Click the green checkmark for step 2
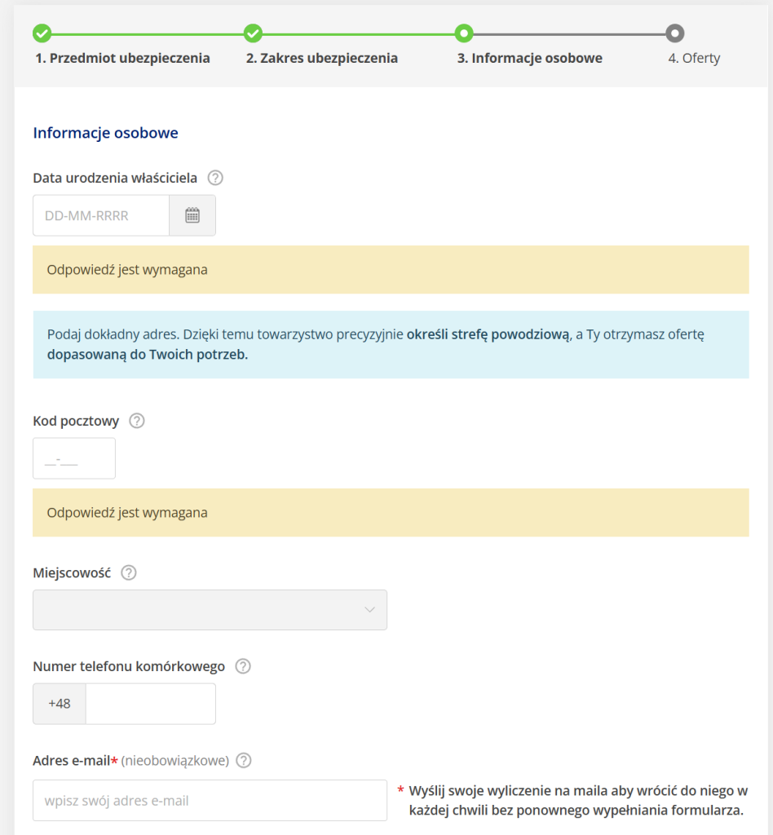The height and width of the screenshot is (835, 773). tap(253, 33)
